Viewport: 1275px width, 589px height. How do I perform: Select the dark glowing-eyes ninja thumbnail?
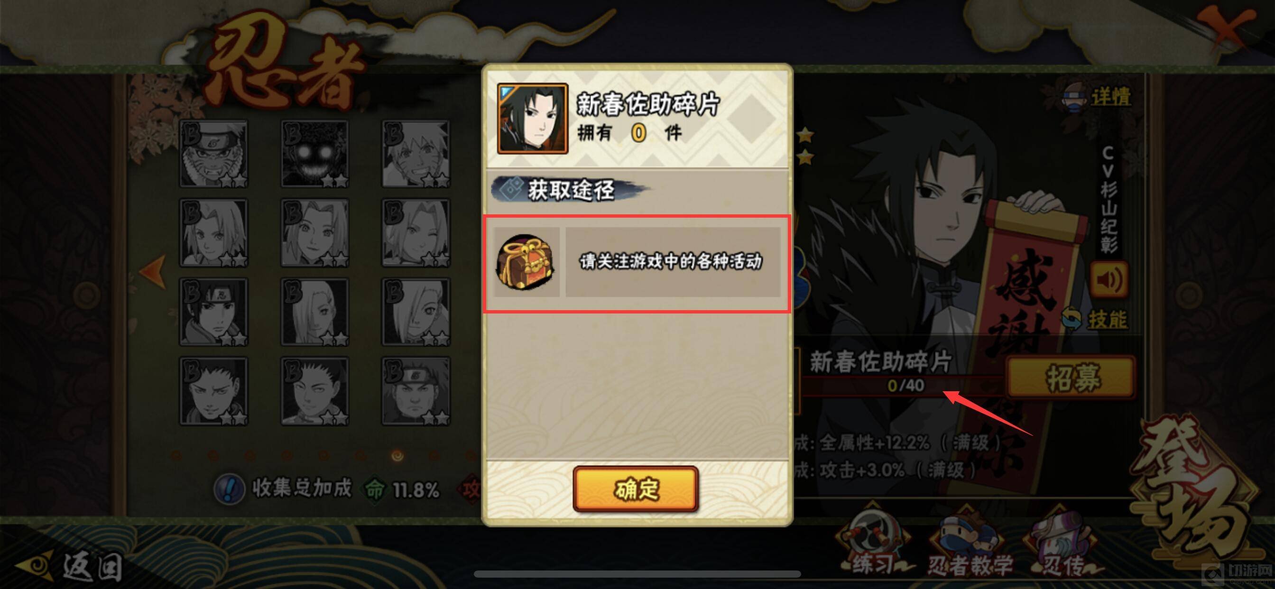(315, 154)
